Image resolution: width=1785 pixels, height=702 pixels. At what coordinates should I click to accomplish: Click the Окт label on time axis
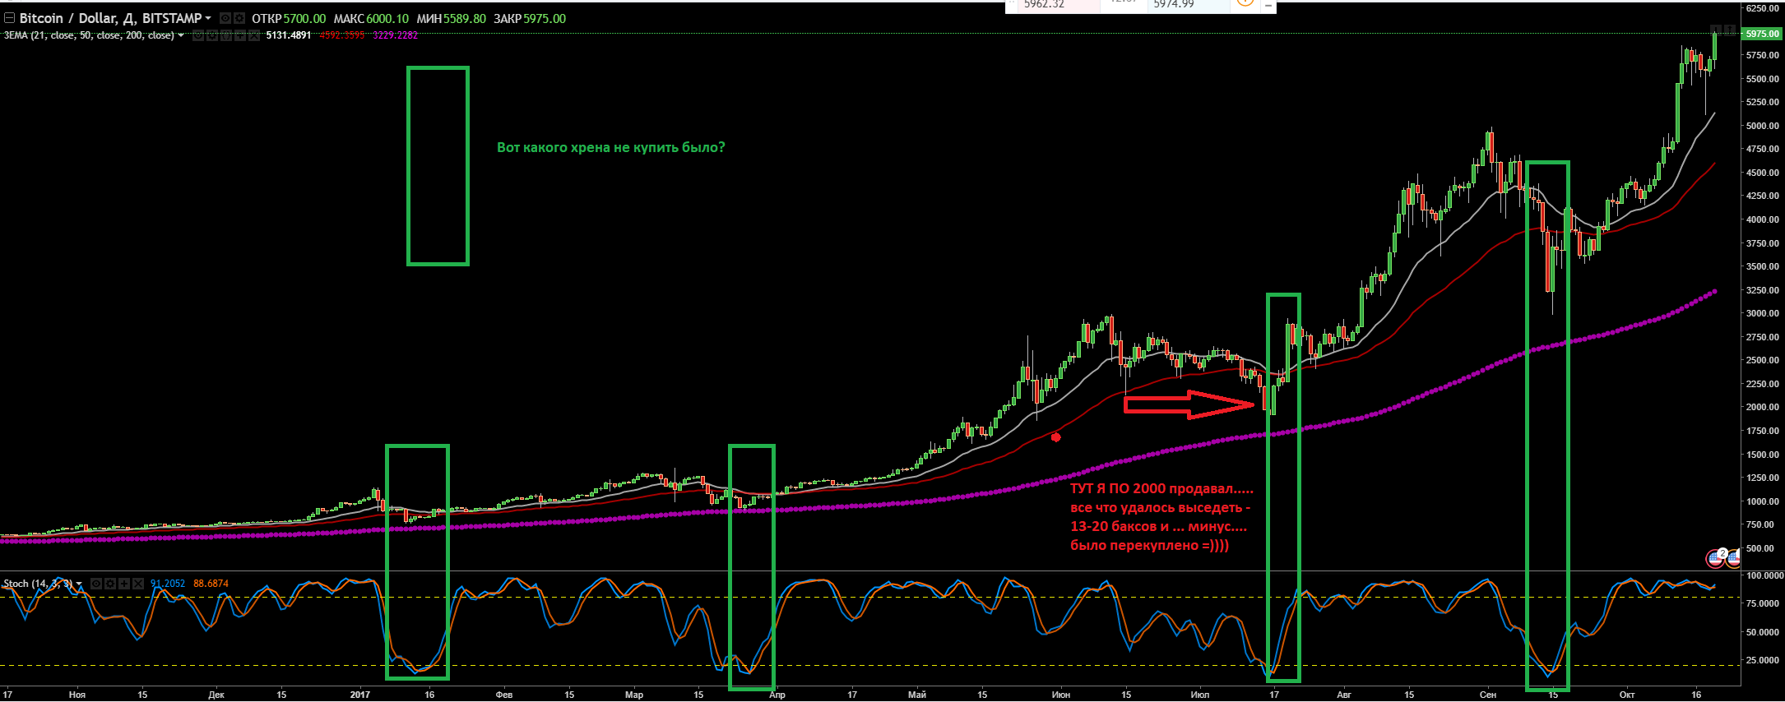(1627, 695)
